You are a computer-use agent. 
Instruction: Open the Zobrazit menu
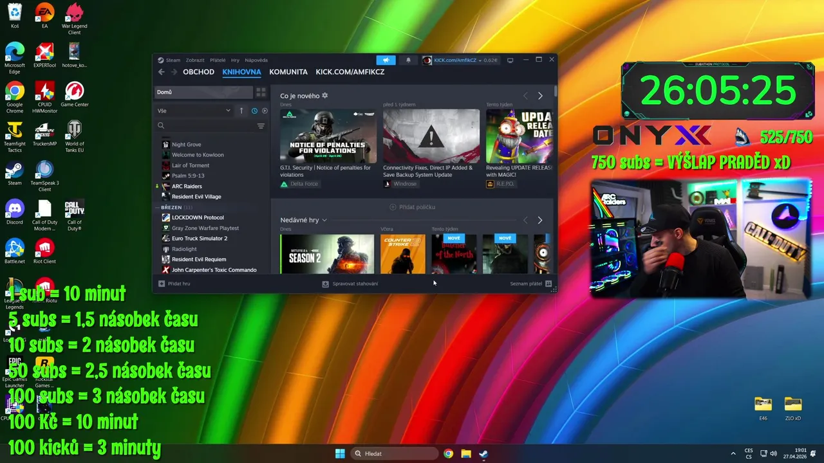tap(195, 60)
